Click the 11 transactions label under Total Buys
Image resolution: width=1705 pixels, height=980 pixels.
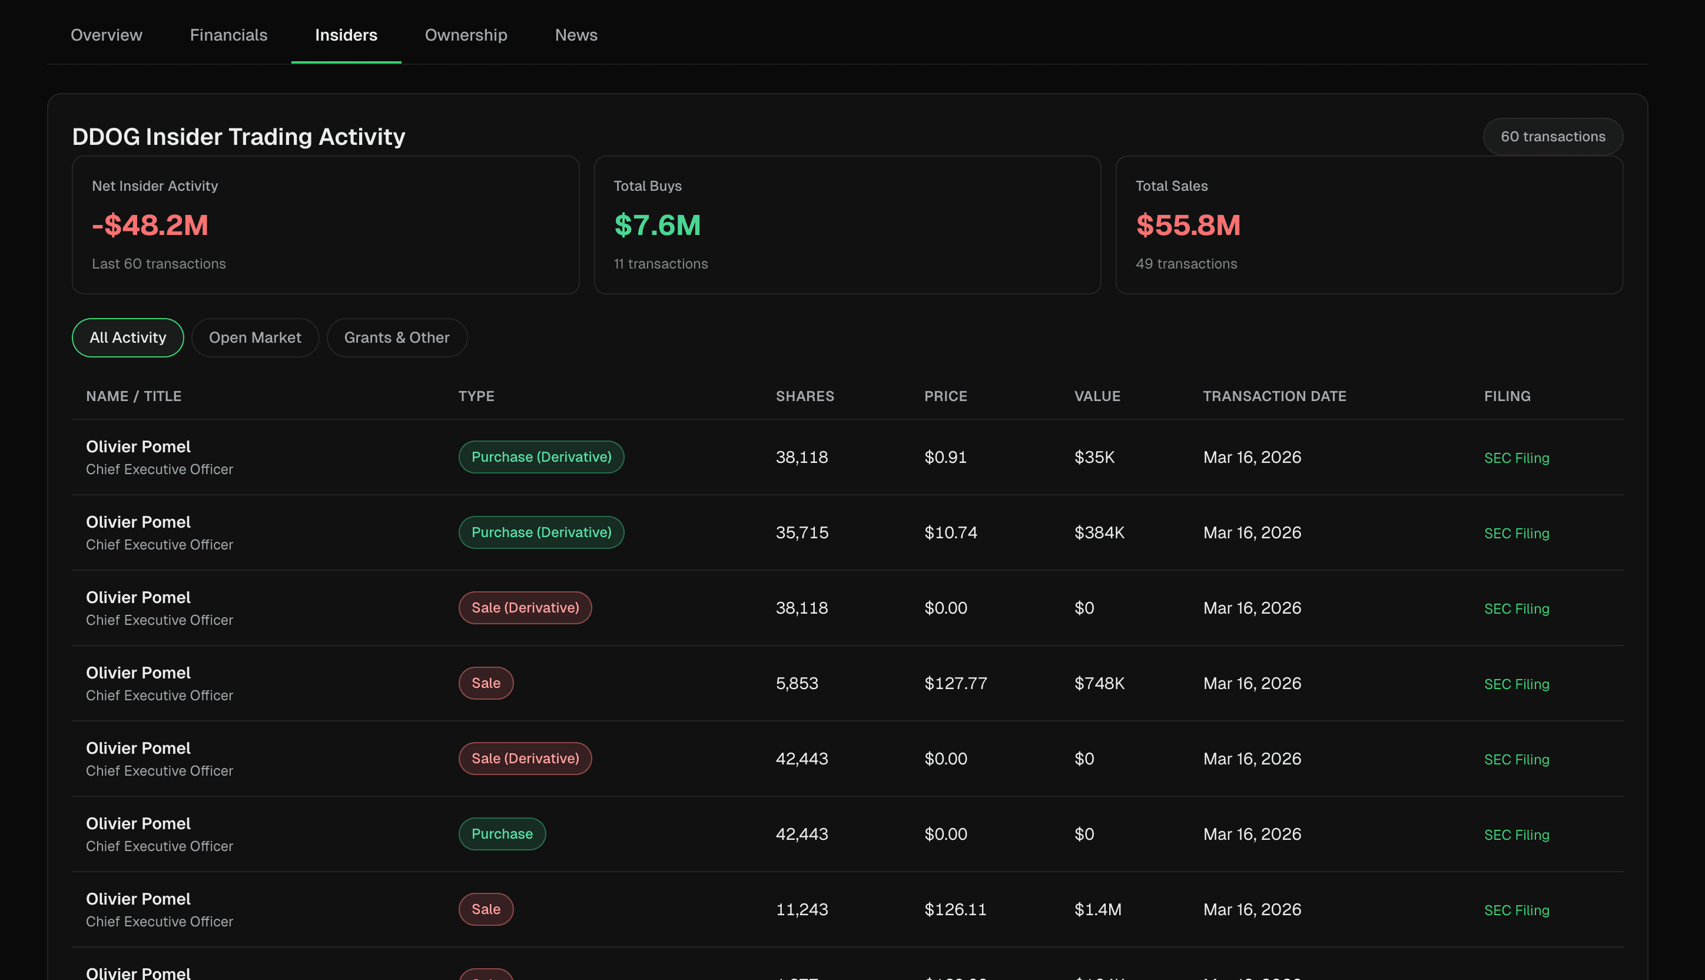pyautogui.click(x=661, y=264)
